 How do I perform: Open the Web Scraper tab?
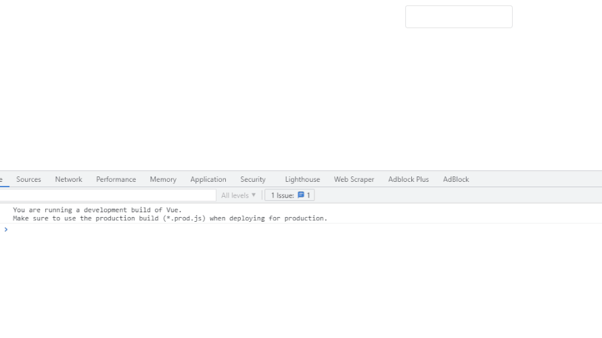click(354, 179)
